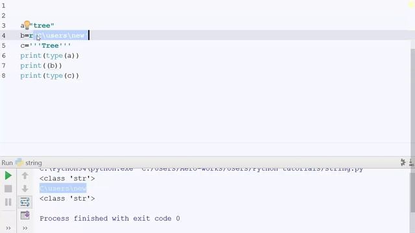
Task: Click the highlighted C\users\new console output
Action: pyautogui.click(x=63, y=188)
